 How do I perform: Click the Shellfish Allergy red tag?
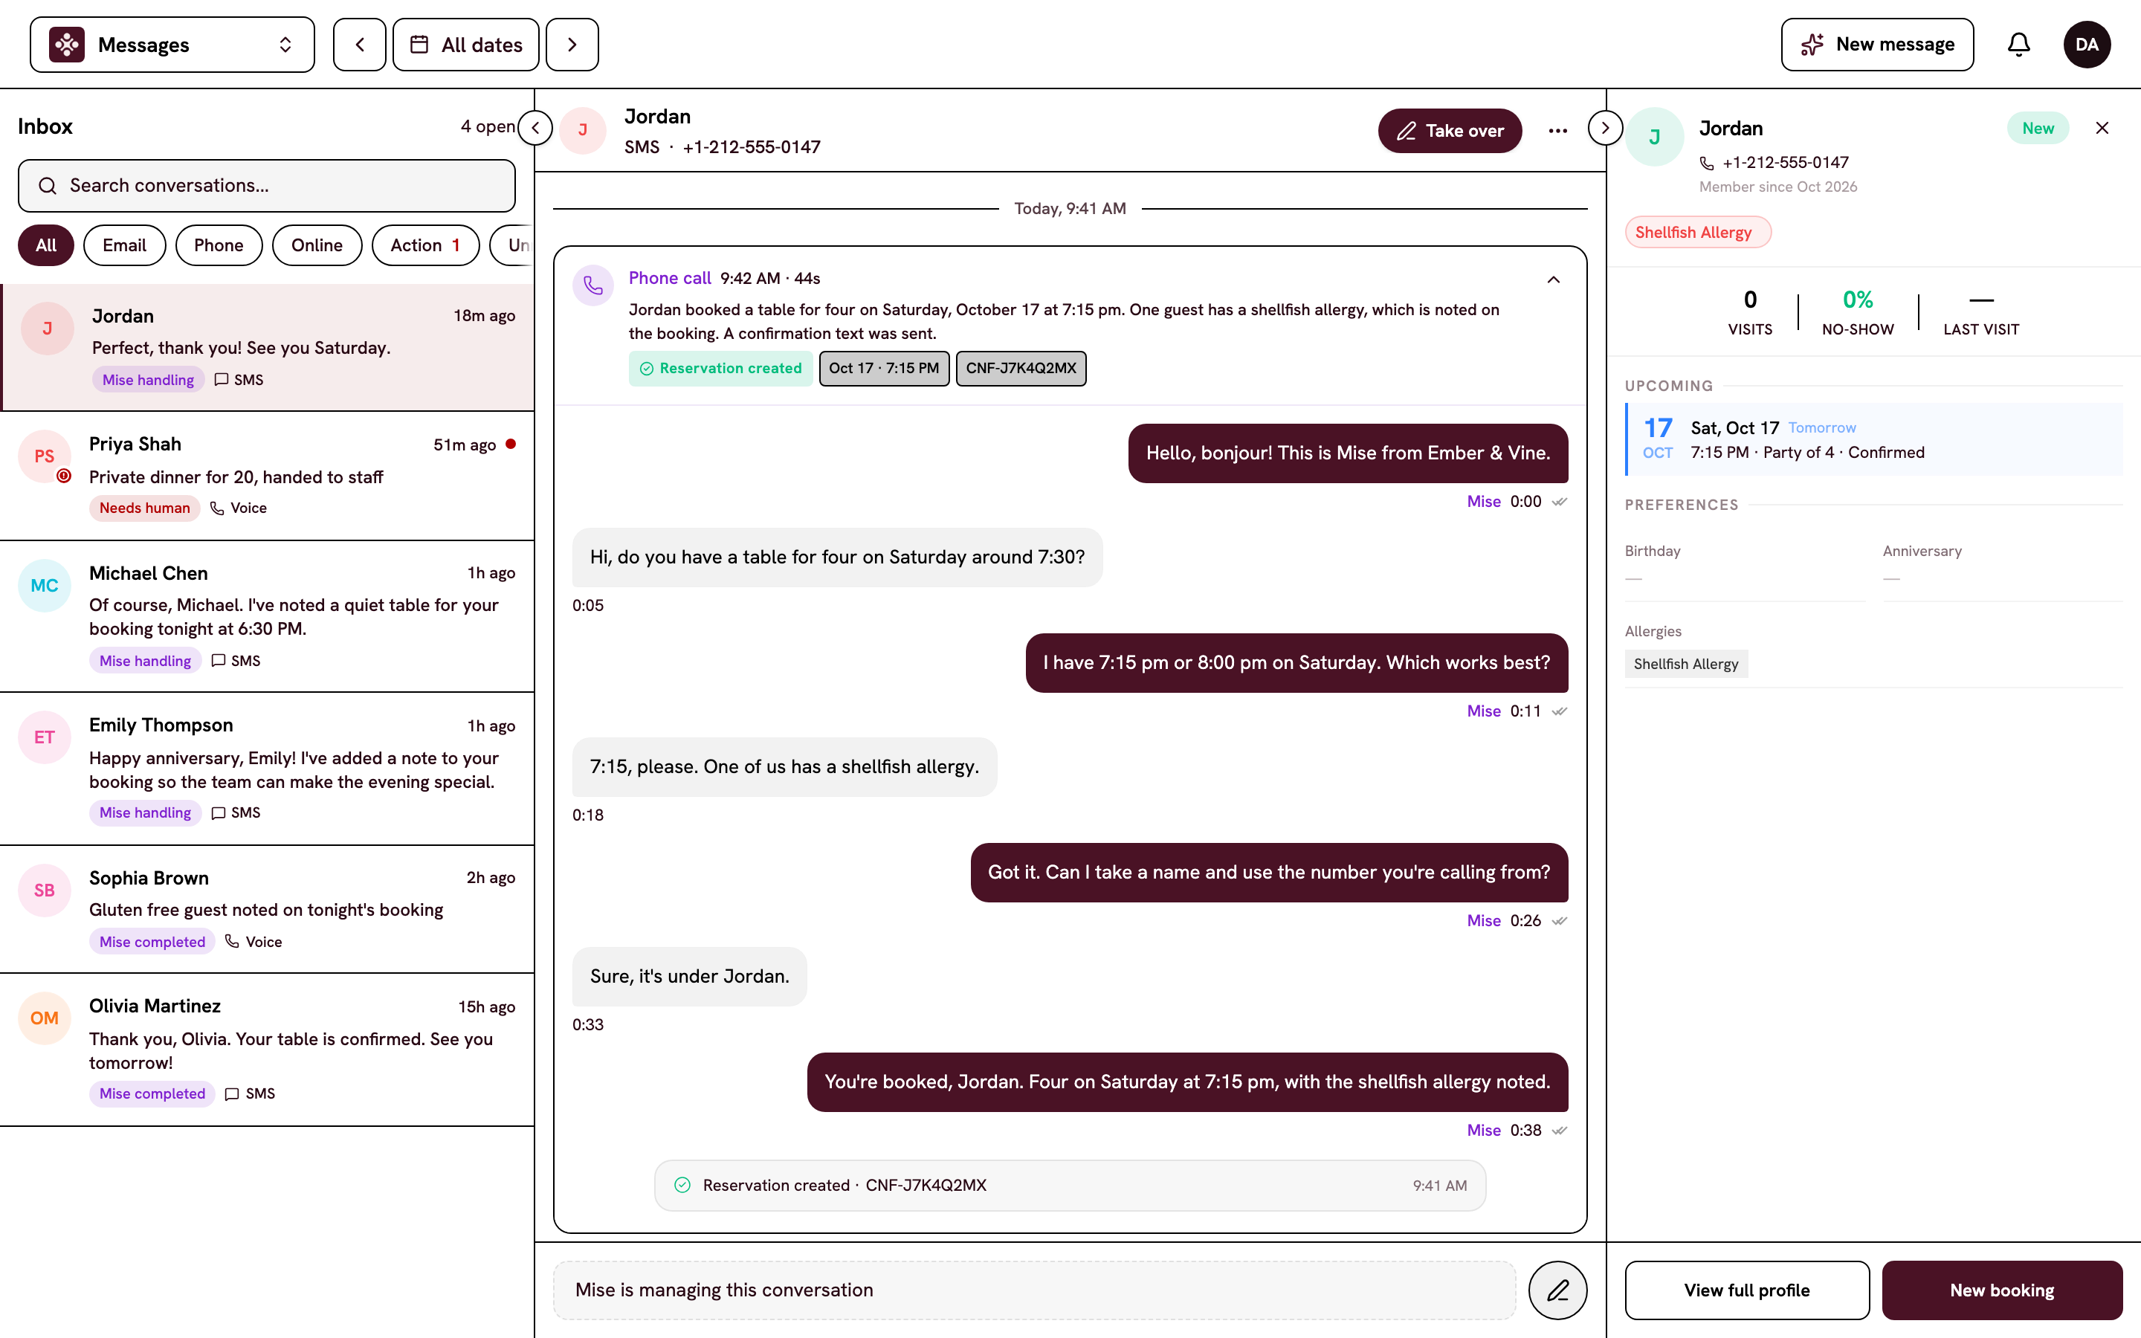click(1697, 232)
